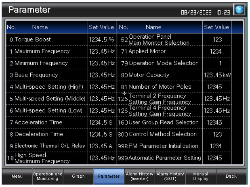Go to Operation and Monitoring screen
The height and width of the screenshot is (187, 250).
(x=48, y=176)
